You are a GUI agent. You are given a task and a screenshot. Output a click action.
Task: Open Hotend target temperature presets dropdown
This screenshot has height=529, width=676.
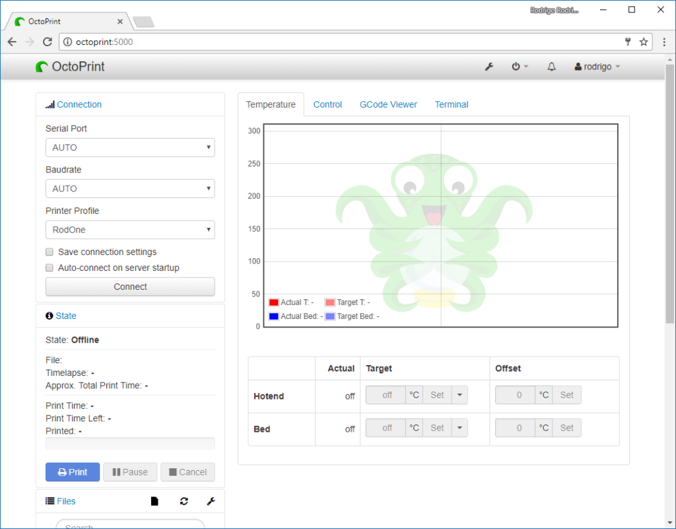(459, 395)
